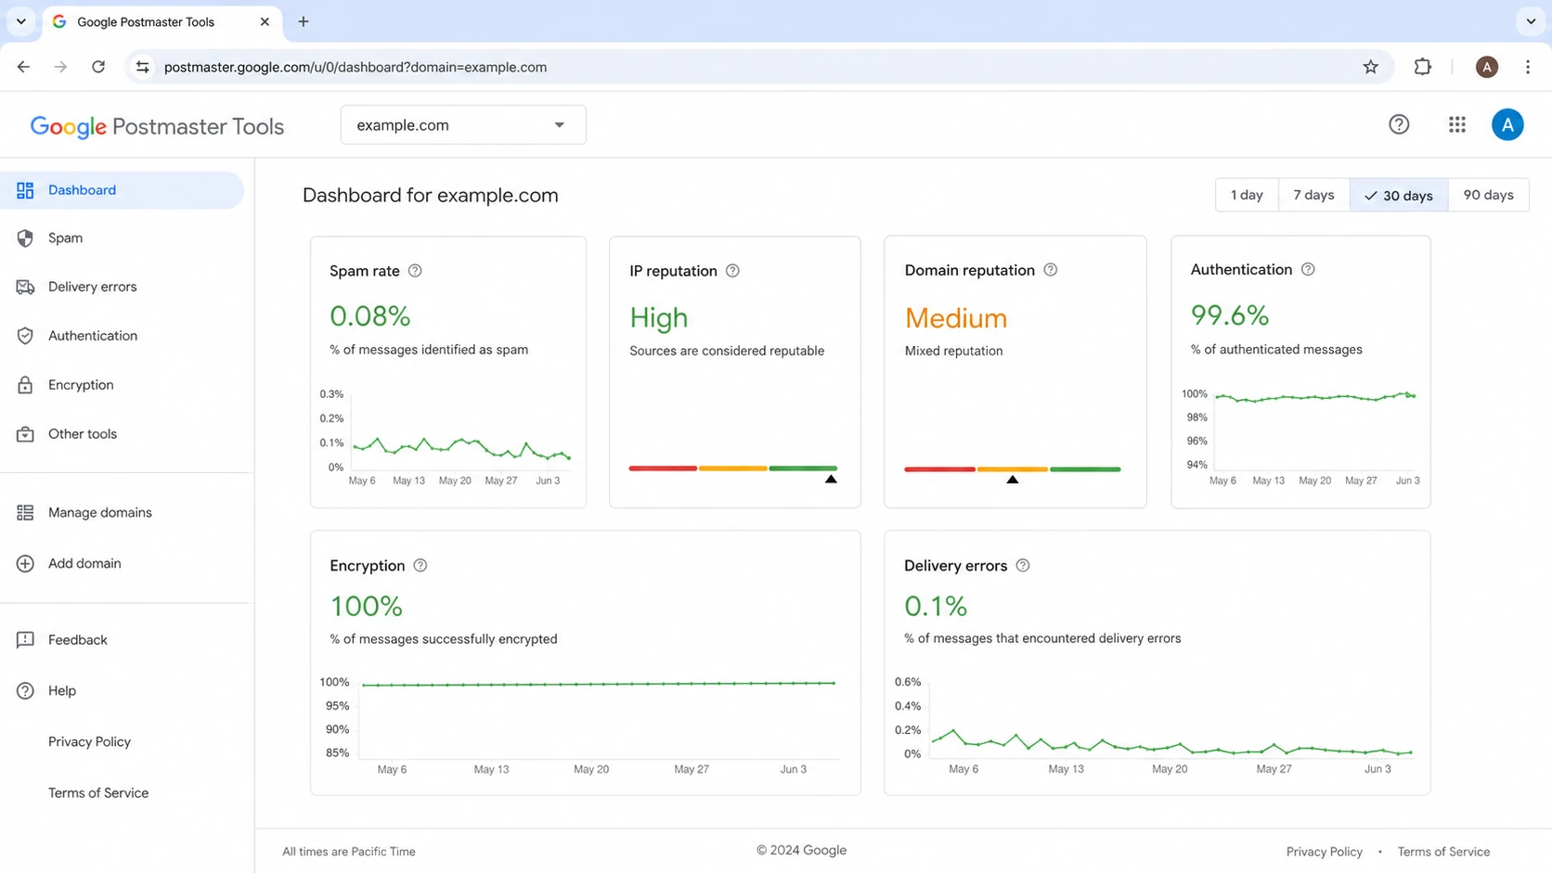Open the sidebar Terms of Service link
Viewport: 1552px width, 873px height.
click(x=98, y=793)
